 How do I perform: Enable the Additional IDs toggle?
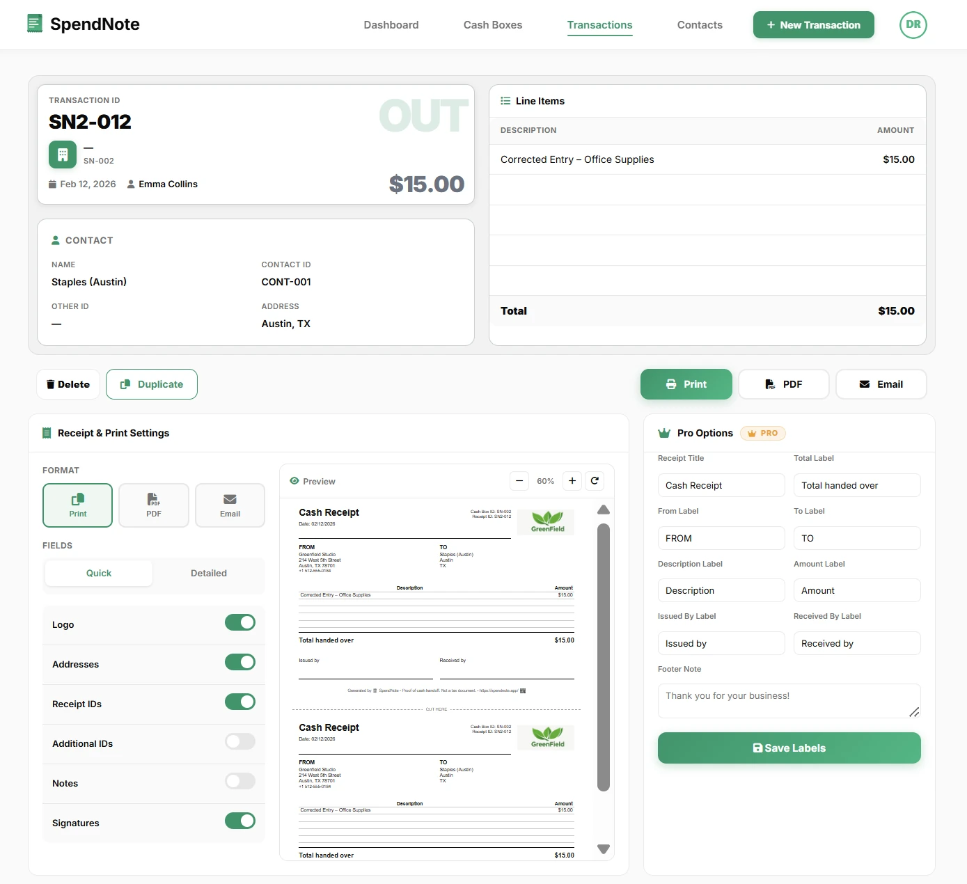click(240, 741)
